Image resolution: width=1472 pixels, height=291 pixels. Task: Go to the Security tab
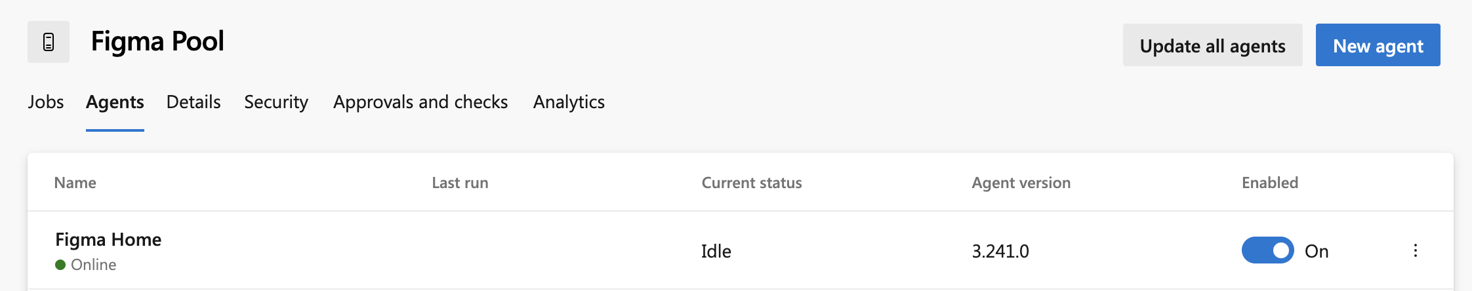[276, 102]
